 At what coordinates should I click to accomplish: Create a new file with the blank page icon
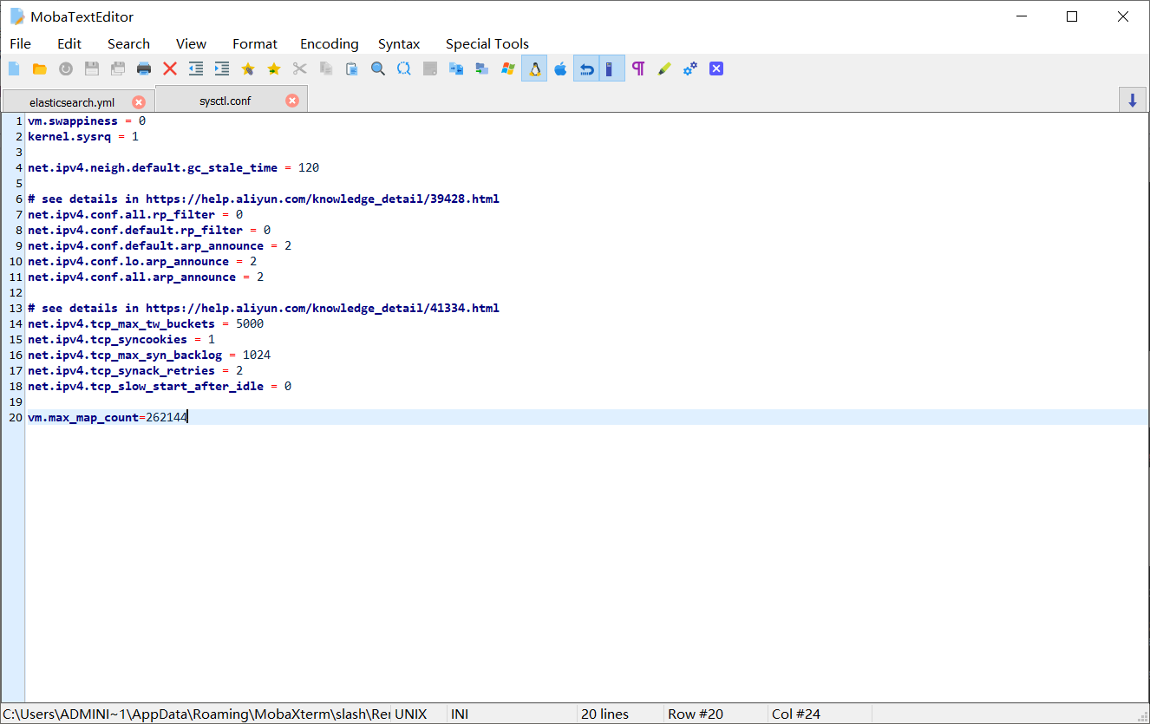pos(14,68)
